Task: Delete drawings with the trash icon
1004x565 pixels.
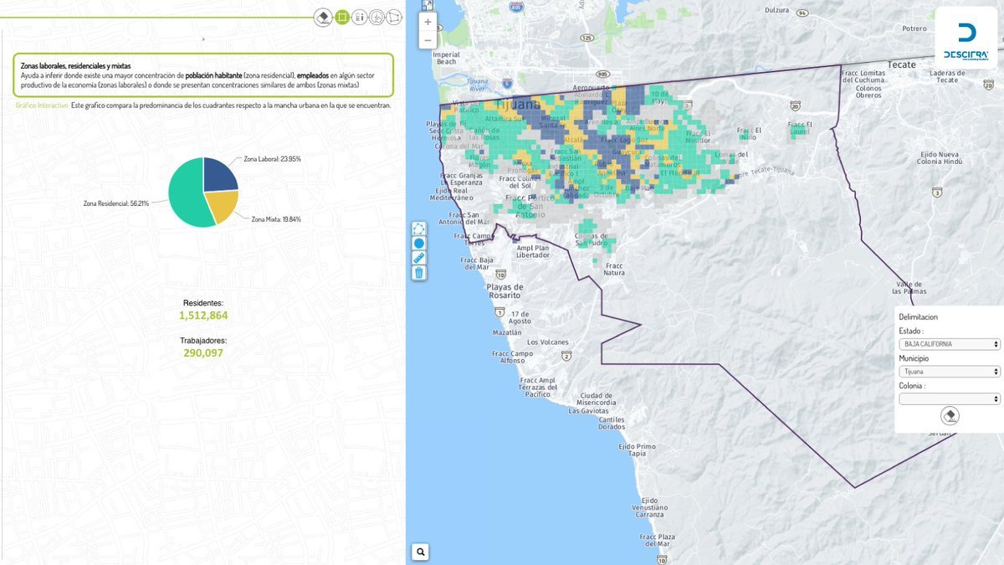Action: coord(419,273)
